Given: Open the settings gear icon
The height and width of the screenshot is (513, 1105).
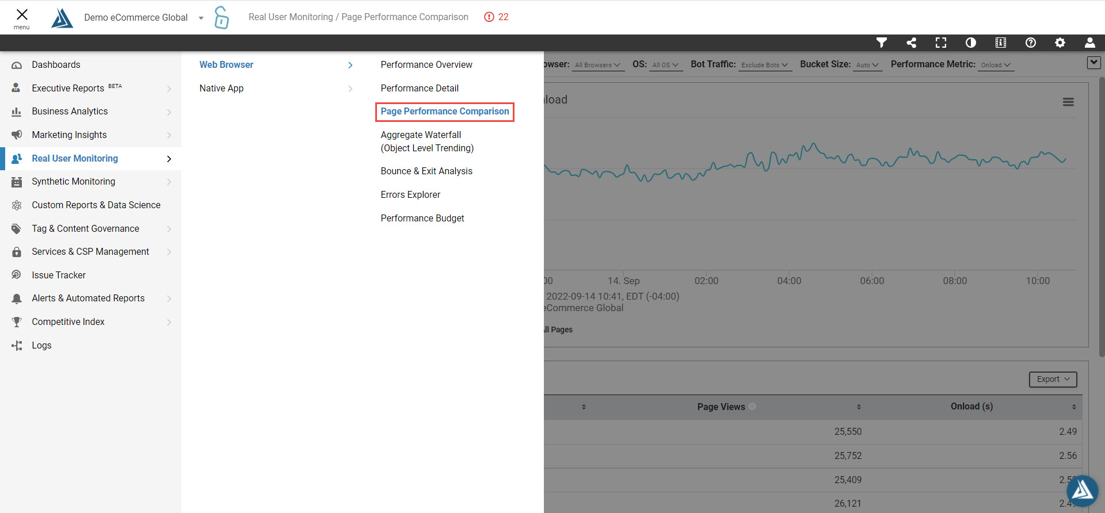Looking at the screenshot, I should click(x=1060, y=43).
